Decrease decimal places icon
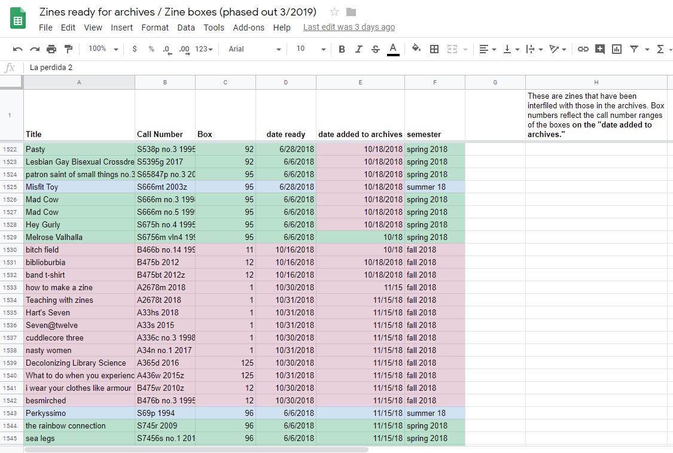673x453 pixels. pos(167,50)
